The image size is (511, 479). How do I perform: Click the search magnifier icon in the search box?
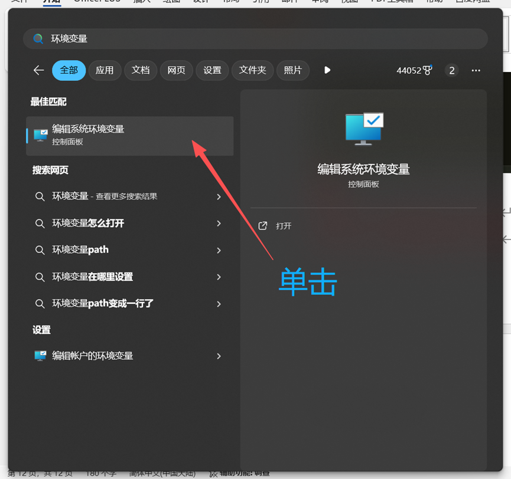[x=38, y=39]
